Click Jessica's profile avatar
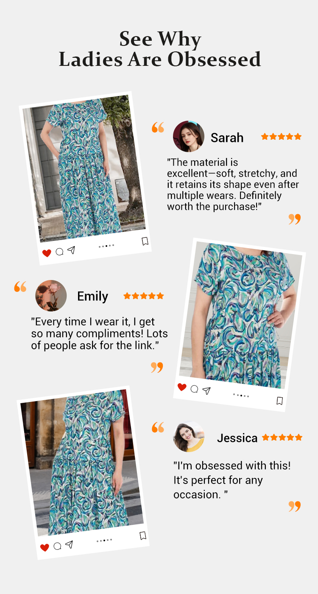Screen dimensions: 318x594 point(189,436)
